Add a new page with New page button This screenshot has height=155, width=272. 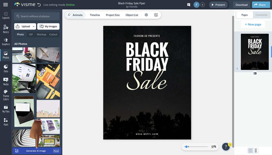[x=253, y=24]
